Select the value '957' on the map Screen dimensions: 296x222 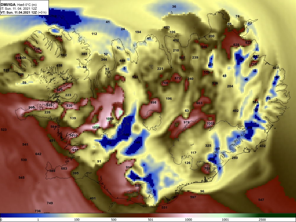point(75,150)
